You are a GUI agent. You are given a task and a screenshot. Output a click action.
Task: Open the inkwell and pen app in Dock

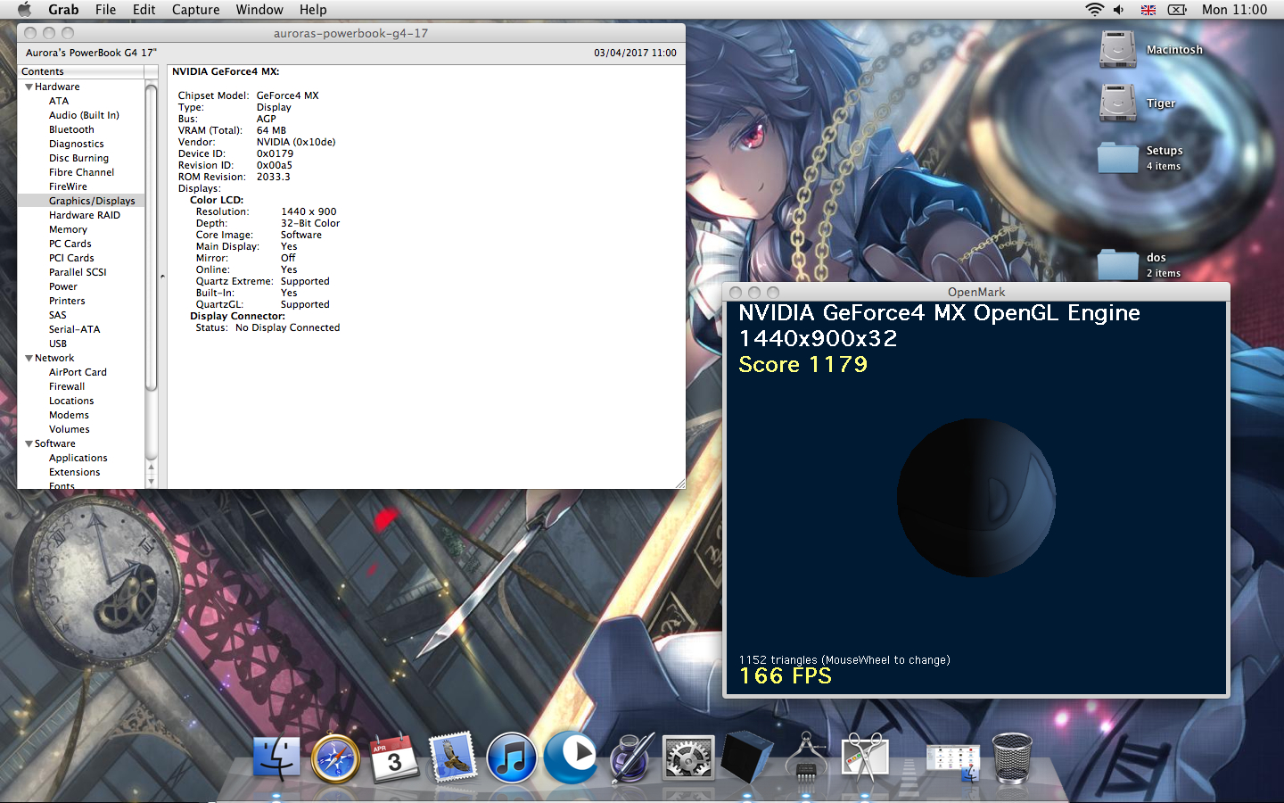click(630, 759)
